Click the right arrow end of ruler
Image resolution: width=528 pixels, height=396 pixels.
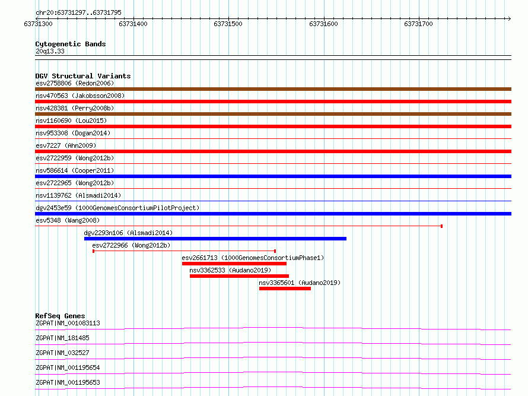pyautogui.click(x=509, y=18)
